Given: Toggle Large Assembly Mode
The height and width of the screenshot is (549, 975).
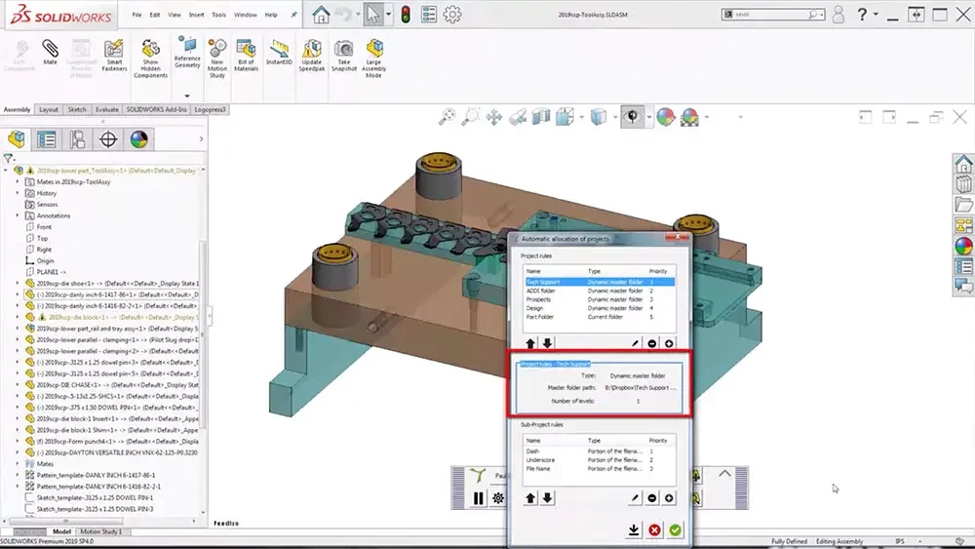Looking at the screenshot, I should (373, 59).
